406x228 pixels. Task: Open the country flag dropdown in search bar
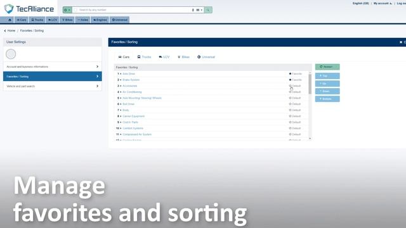[199, 10]
